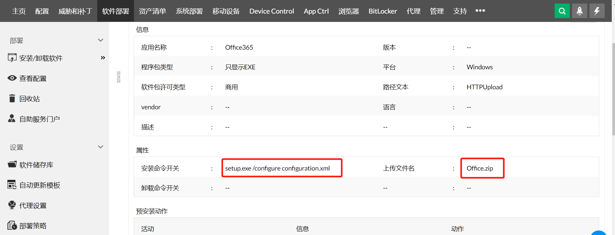Screen dimensions: 615x235
Task: Open 自动更新模板 in sidebar
Action: pyautogui.click(x=40, y=185)
